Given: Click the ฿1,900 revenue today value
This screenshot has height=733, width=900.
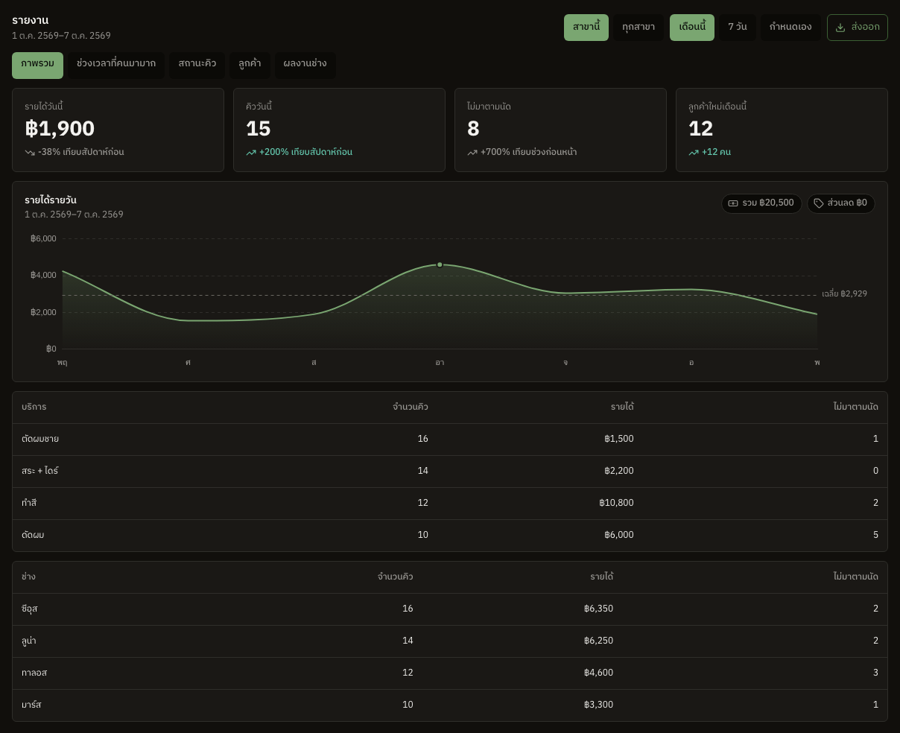Looking at the screenshot, I should tap(60, 129).
